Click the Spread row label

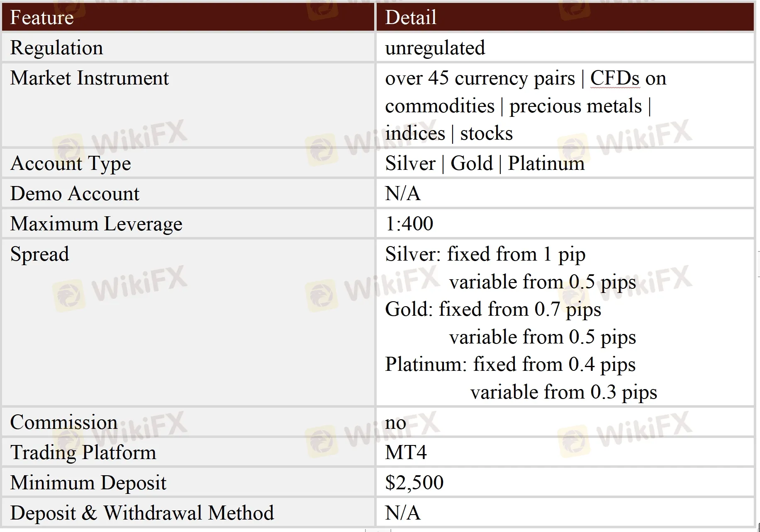39,254
